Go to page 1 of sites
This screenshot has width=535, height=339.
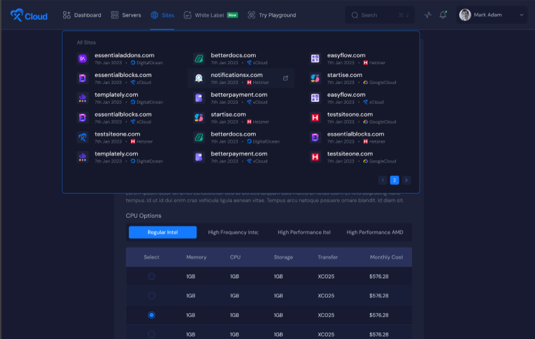383,180
